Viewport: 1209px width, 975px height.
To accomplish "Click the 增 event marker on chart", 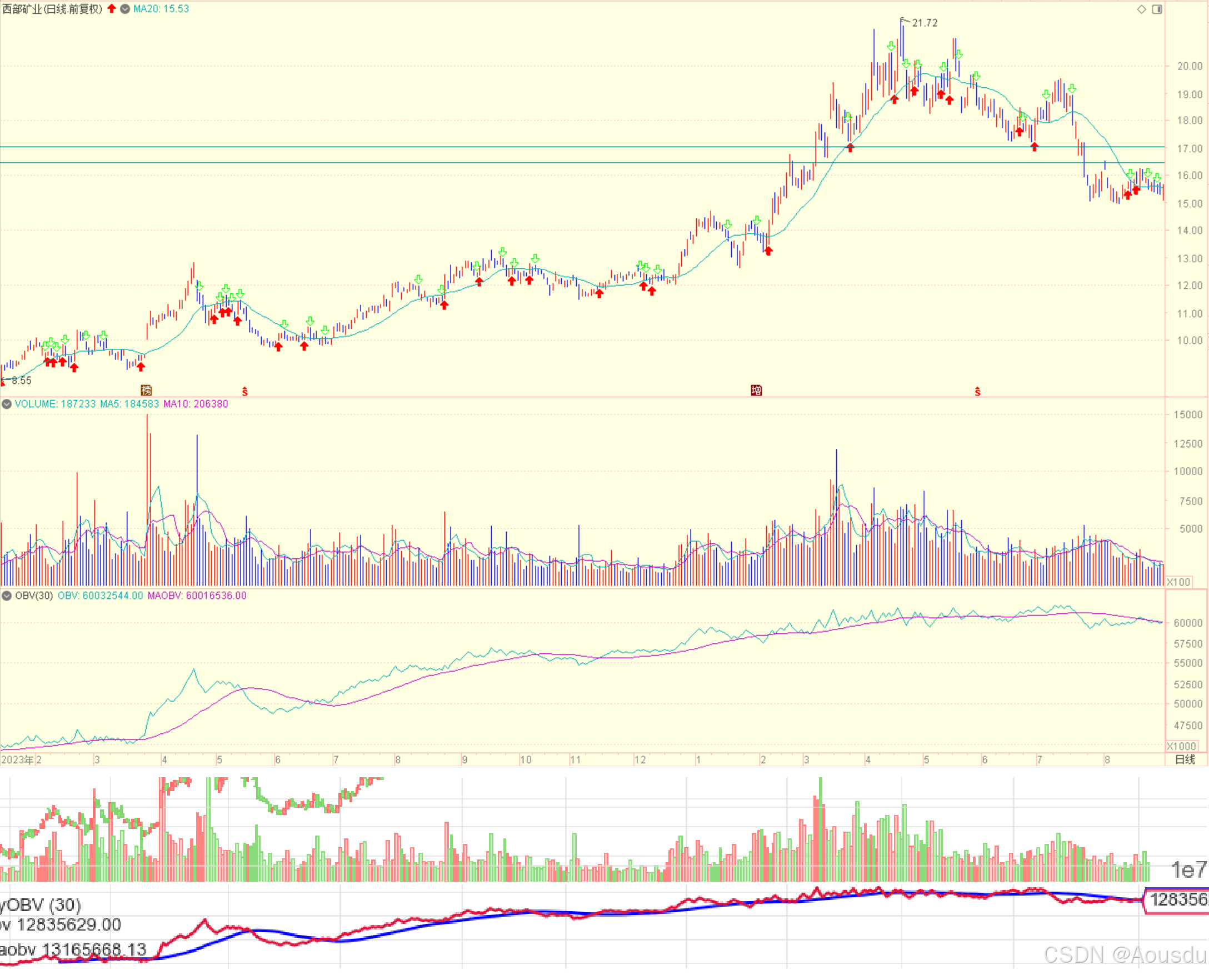I will click(756, 391).
